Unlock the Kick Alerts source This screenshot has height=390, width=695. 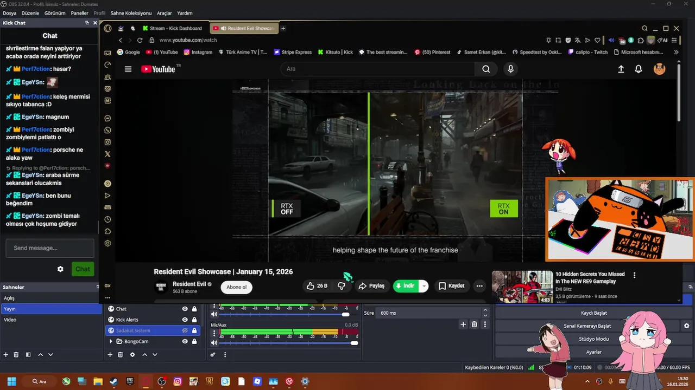[x=194, y=320]
